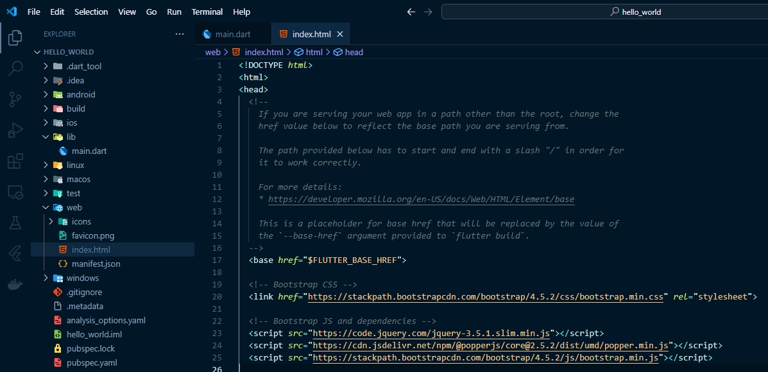This screenshot has height=372, width=768.
Task: Click the bootstrap.min.js script URL
Action: point(486,358)
